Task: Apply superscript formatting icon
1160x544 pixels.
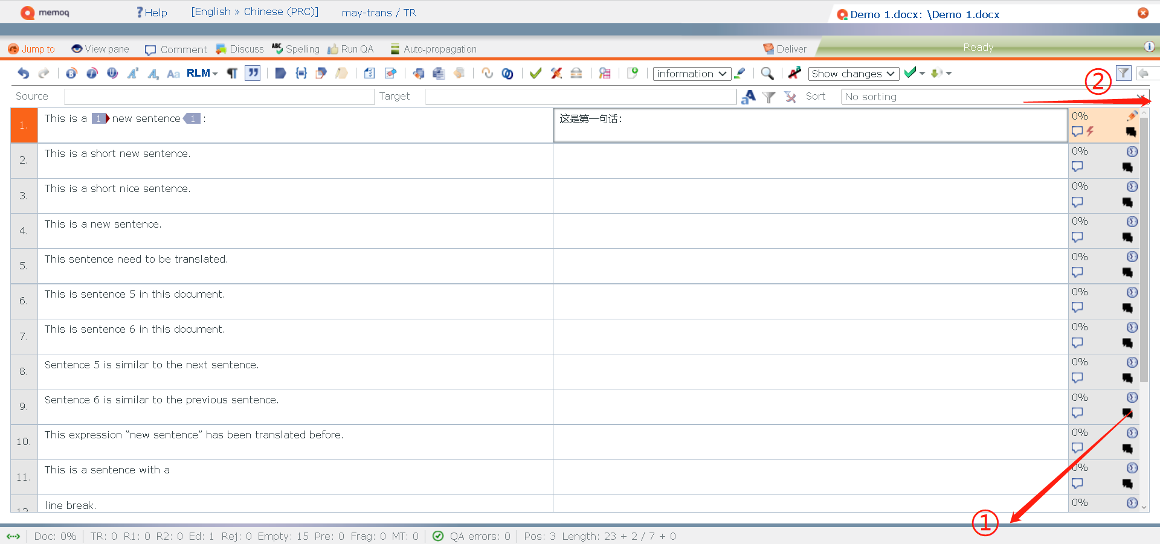Action: coord(133,73)
